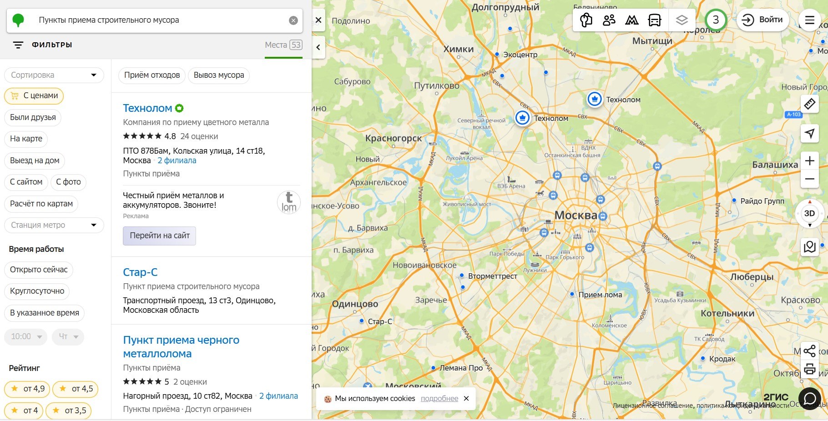Toggle the С фото filter
Viewport: 828px width, 421px height.
pos(68,182)
